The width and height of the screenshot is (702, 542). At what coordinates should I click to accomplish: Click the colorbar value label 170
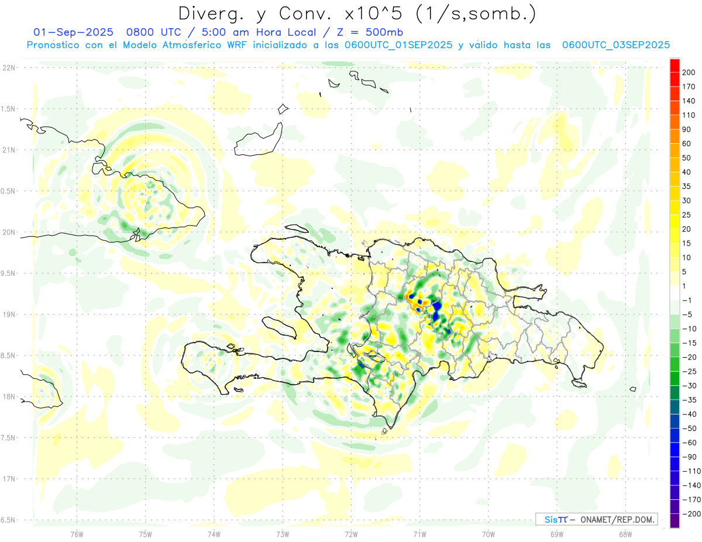[689, 87]
